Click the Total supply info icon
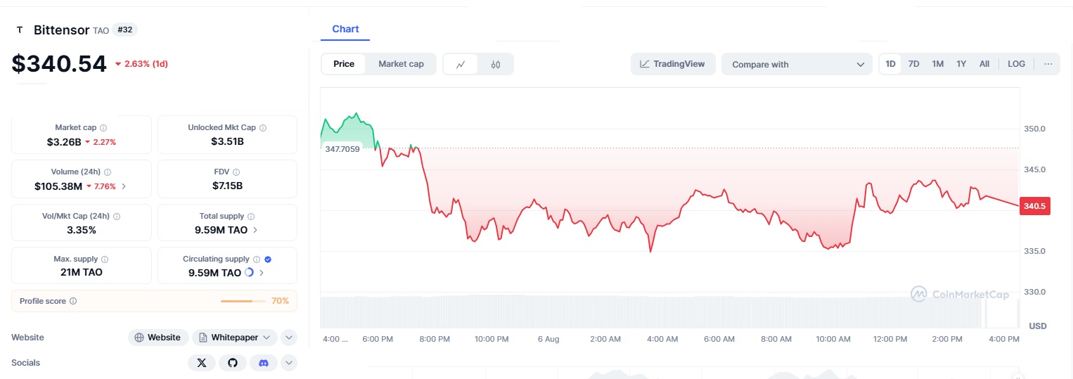 click(251, 217)
